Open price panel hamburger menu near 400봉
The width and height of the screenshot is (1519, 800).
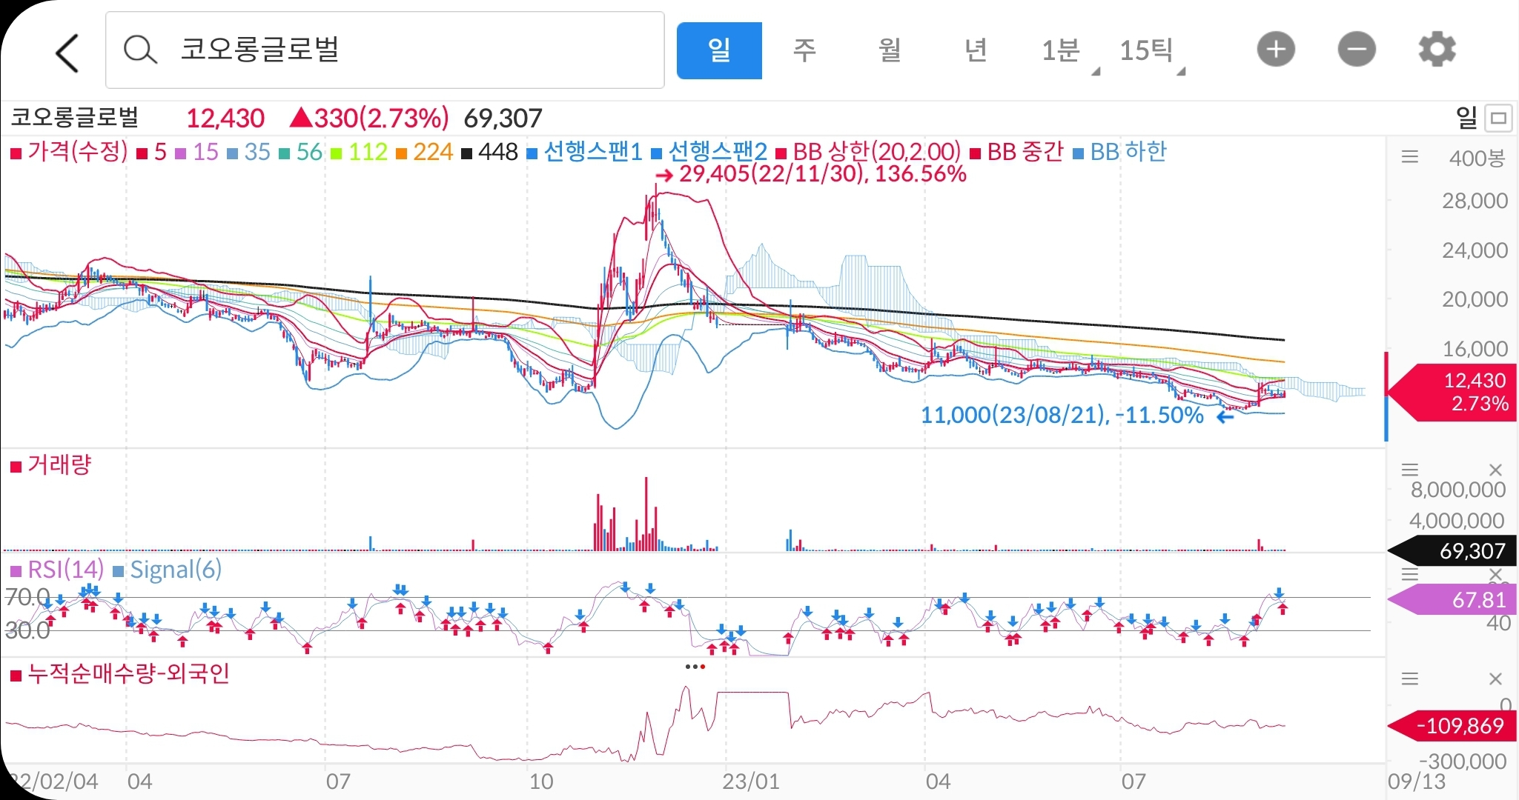point(1409,157)
